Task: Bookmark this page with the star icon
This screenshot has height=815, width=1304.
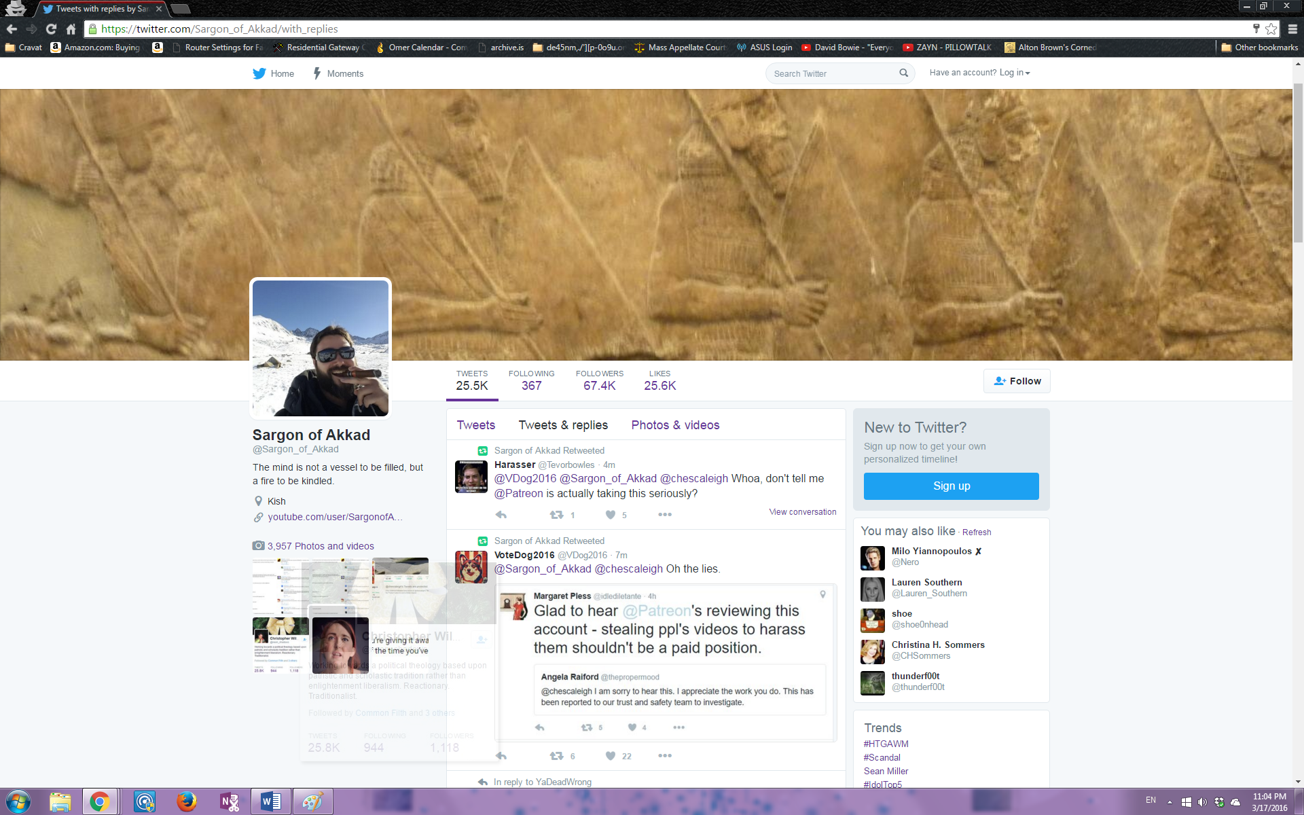Action: coord(1271,29)
